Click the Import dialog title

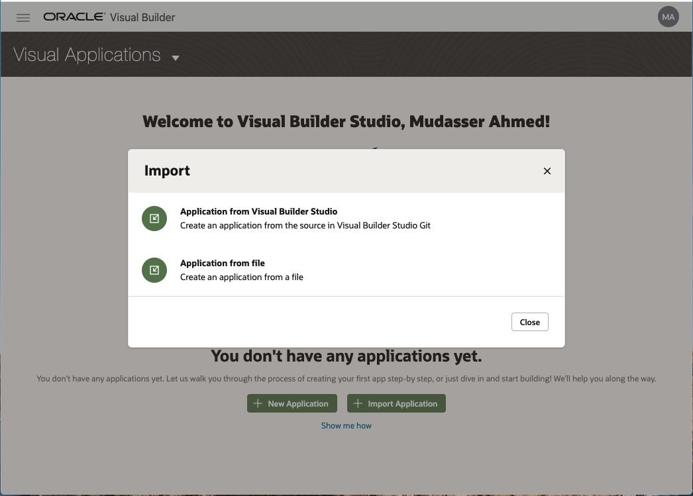pos(167,170)
